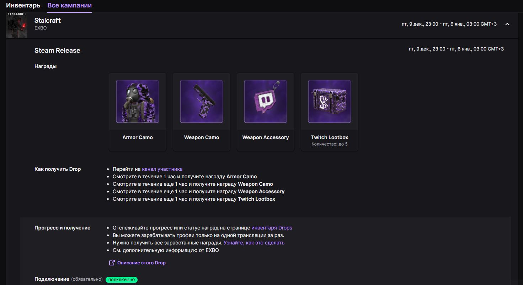Click the Количество: до 5 text
The width and height of the screenshot is (523, 285).
[330, 144]
